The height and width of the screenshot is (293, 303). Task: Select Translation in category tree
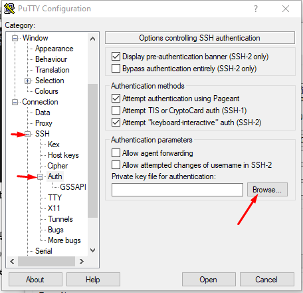click(52, 70)
